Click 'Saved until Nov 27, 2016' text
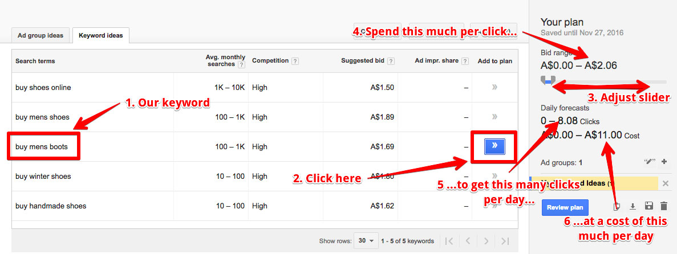This screenshot has height=254, width=677. (582, 33)
